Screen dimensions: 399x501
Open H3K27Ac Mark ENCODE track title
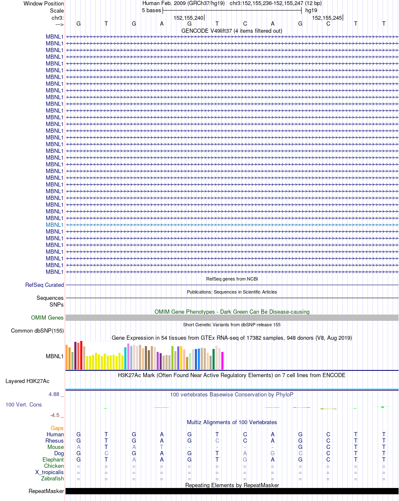231,375
